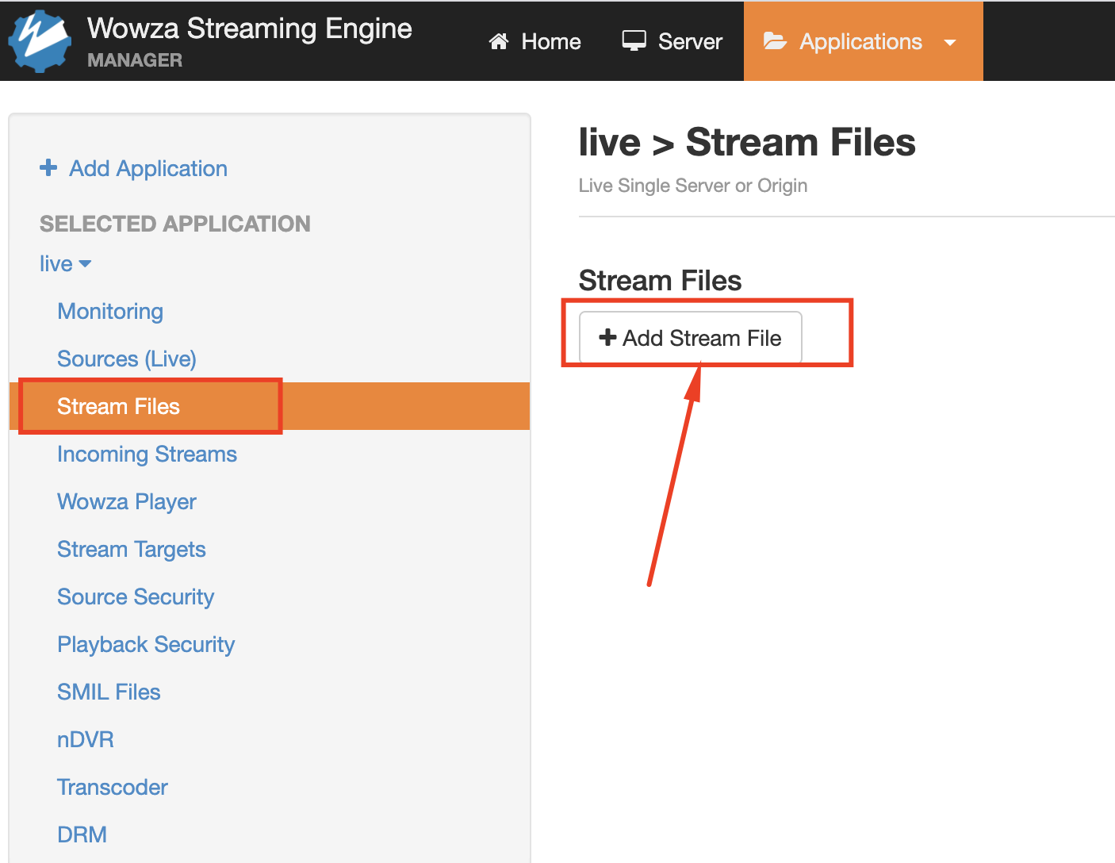Open the Applications dropdown caret

pos(950,43)
